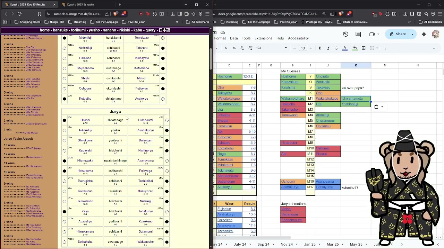The height and width of the screenshot is (249, 444).
Task: Toggle strikethrough formatting in Sheets
Action: click(336, 48)
